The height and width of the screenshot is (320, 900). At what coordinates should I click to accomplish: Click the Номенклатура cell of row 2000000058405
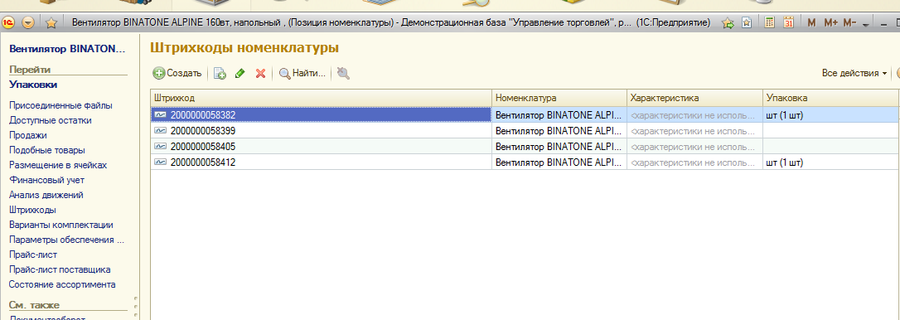pyautogui.click(x=559, y=147)
